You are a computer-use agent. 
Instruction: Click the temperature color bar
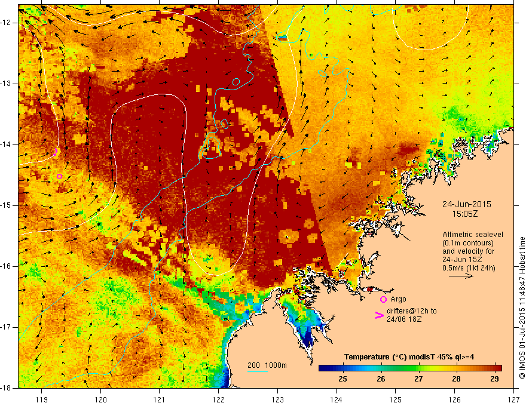pyautogui.click(x=410, y=368)
